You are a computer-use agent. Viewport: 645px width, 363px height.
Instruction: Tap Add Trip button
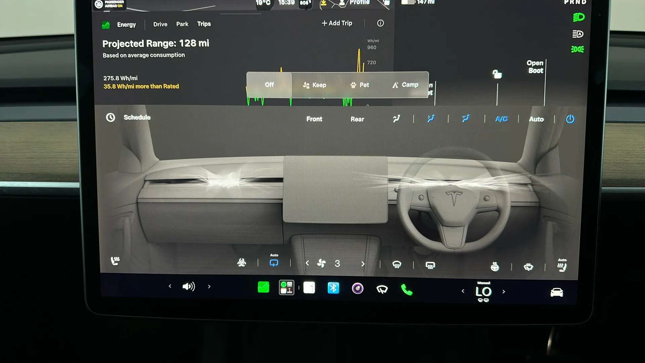[x=337, y=23]
